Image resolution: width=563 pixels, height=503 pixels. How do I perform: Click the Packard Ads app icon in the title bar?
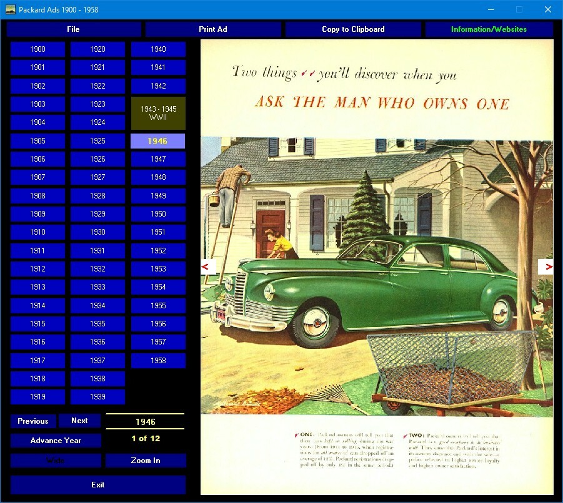(x=11, y=10)
